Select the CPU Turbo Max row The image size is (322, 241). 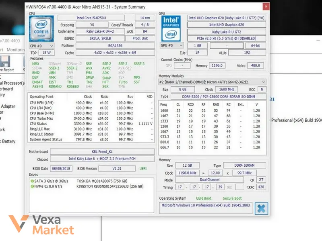point(91,118)
